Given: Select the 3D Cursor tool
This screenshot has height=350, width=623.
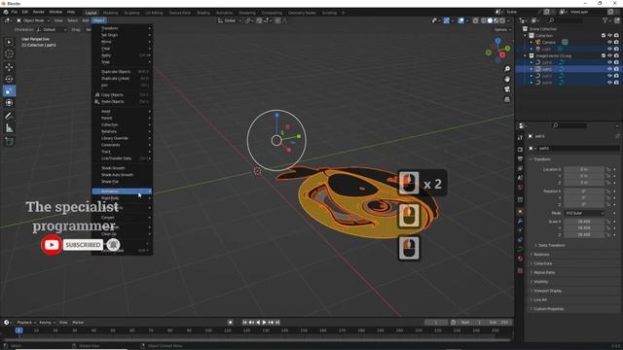Looking at the screenshot, I should (9, 54).
